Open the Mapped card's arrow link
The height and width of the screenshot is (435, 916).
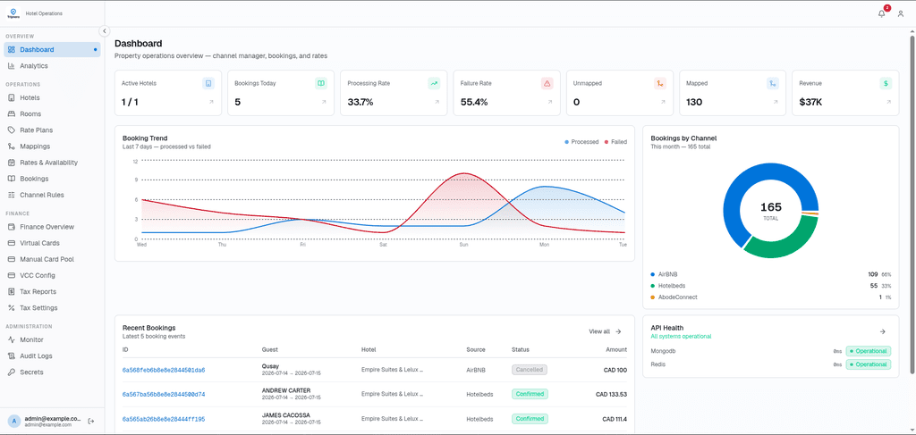pos(776,102)
